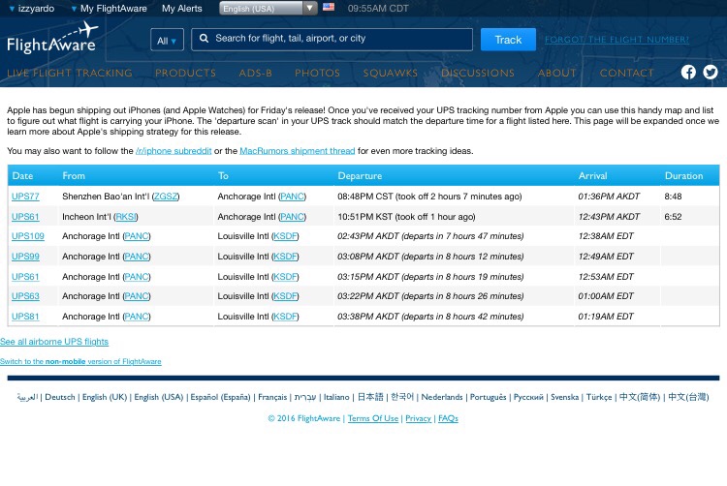Open the All search filter dropdown

point(167,41)
